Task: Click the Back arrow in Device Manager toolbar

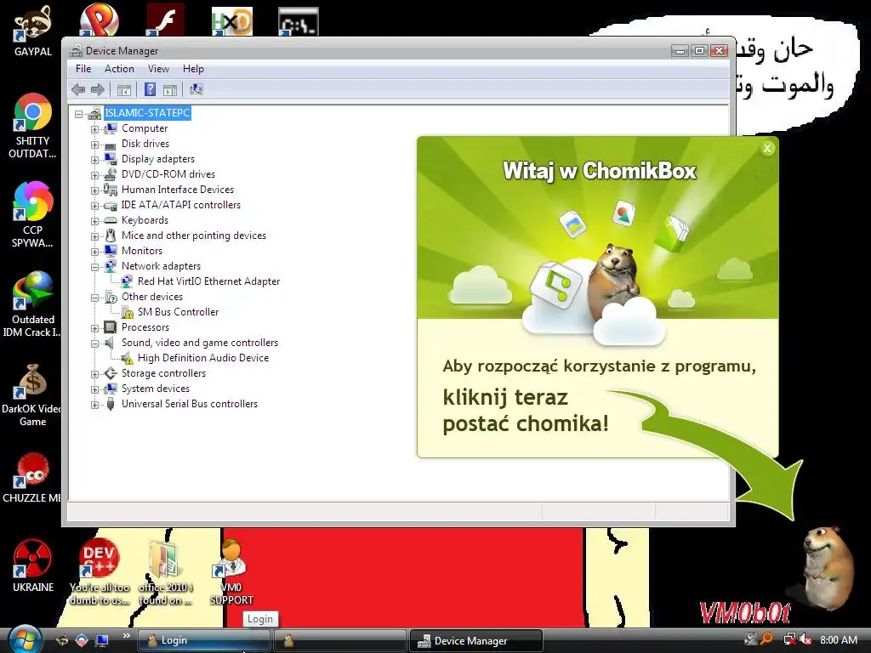Action: tap(78, 89)
